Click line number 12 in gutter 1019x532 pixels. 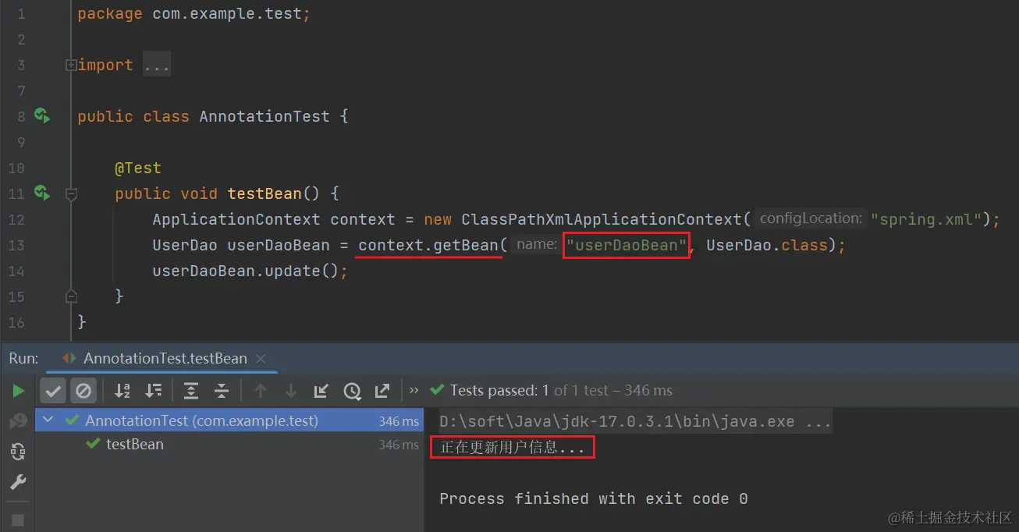pyautogui.click(x=16, y=219)
